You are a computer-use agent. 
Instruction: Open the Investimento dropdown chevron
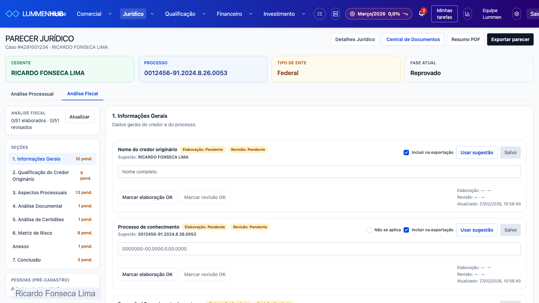tap(303, 14)
